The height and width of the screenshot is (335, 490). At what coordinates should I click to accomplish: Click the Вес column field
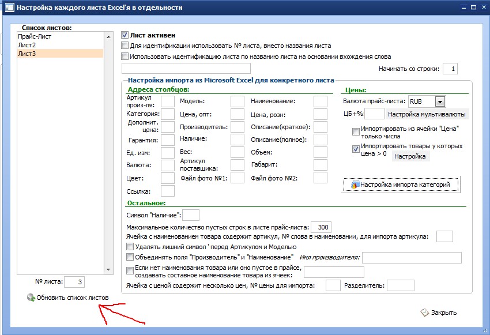[238, 152]
